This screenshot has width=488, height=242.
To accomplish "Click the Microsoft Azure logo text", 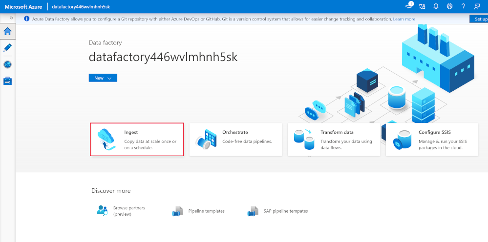I will point(23,6).
